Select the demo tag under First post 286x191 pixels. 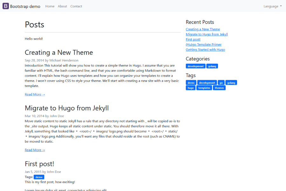pyautogui.click(x=39, y=177)
